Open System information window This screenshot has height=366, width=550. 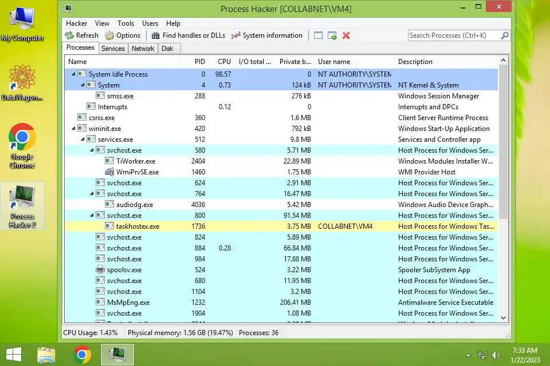click(x=267, y=35)
